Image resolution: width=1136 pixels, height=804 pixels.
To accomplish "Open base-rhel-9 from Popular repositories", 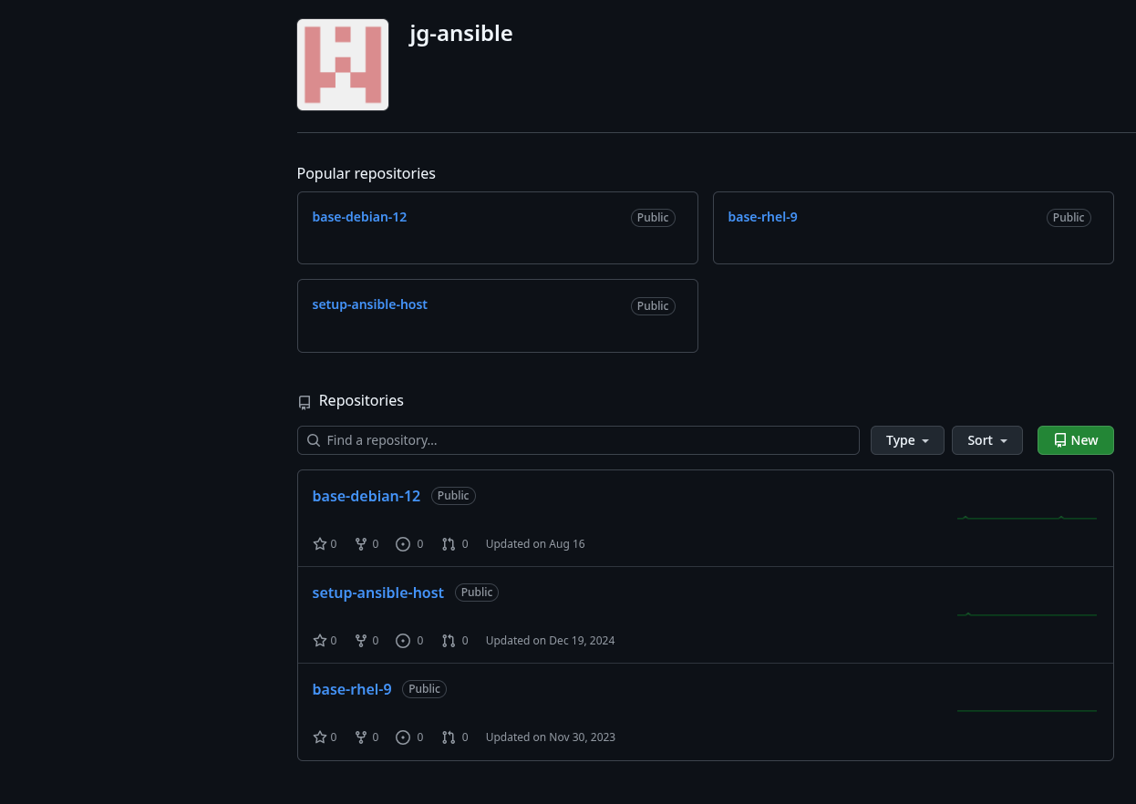I will tap(762, 217).
